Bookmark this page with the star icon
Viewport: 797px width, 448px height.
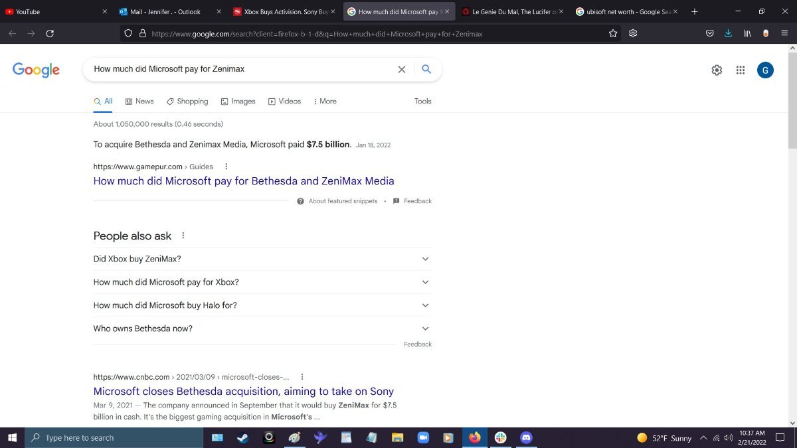tap(613, 33)
